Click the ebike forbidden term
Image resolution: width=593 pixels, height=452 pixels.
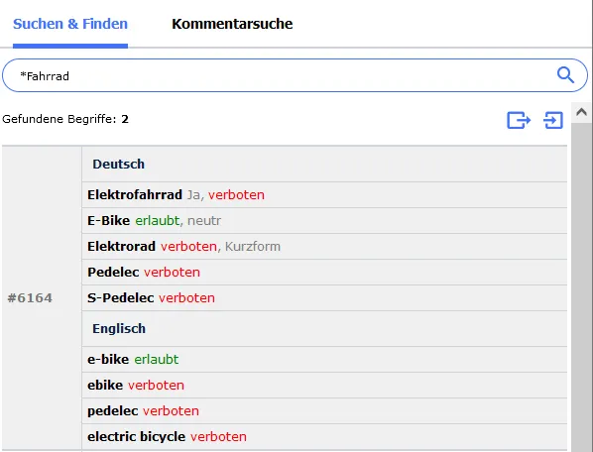click(x=105, y=386)
